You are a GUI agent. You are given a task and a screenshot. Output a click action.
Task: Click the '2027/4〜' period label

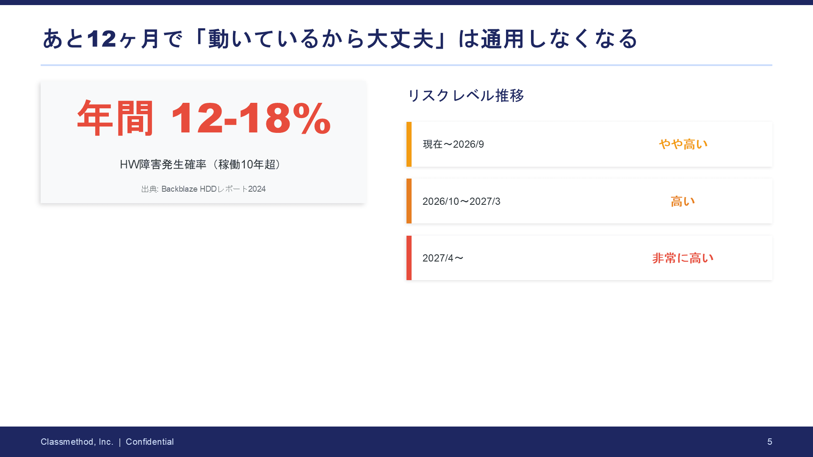coord(443,258)
